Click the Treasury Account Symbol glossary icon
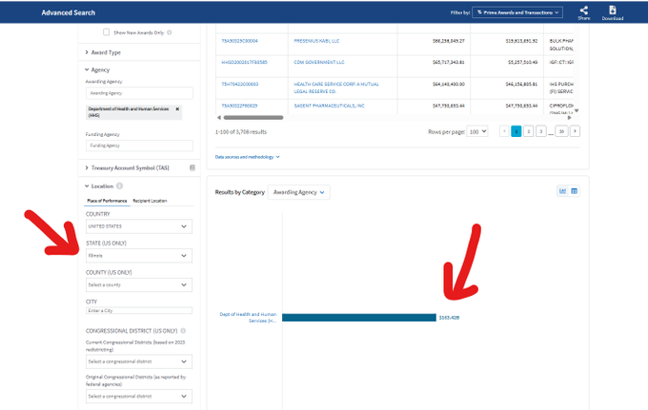The image size is (648, 410). (x=192, y=167)
